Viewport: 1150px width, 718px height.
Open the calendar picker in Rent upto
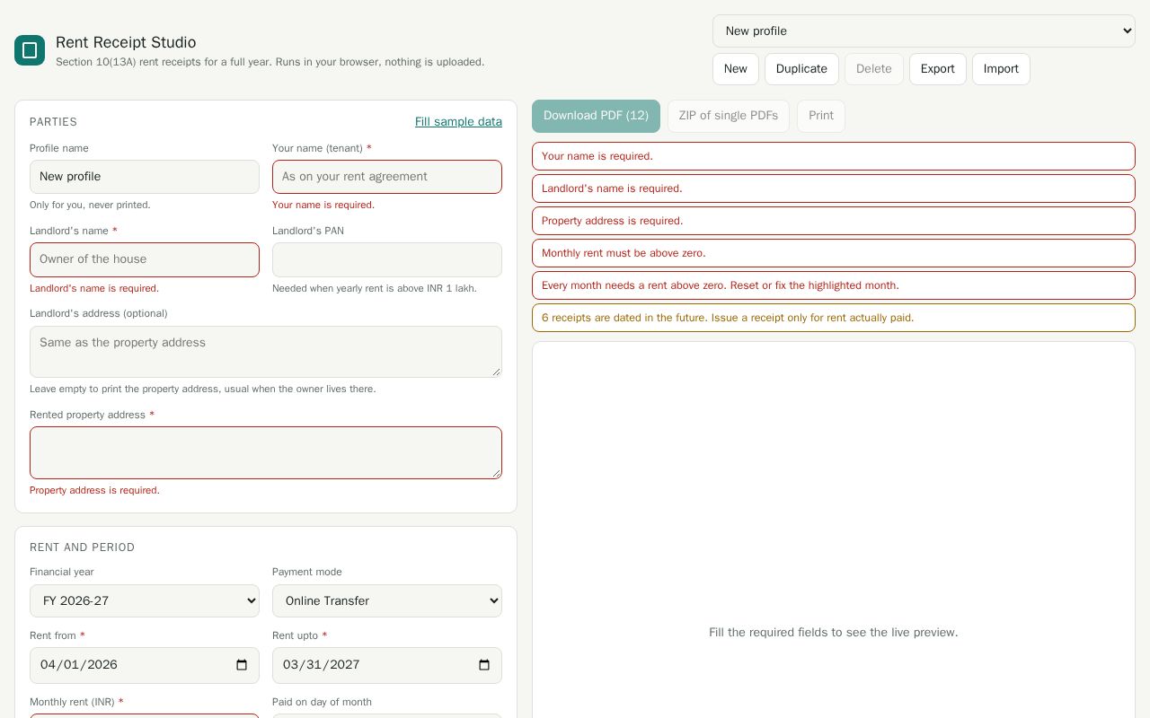[484, 665]
